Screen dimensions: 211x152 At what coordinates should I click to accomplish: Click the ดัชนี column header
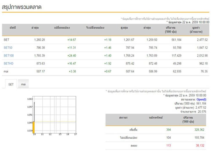(13, 28)
